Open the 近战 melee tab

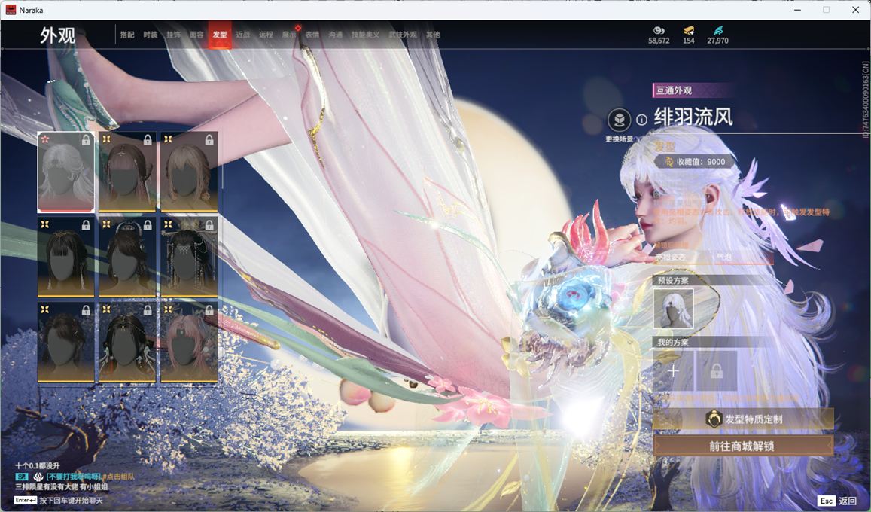[242, 35]
